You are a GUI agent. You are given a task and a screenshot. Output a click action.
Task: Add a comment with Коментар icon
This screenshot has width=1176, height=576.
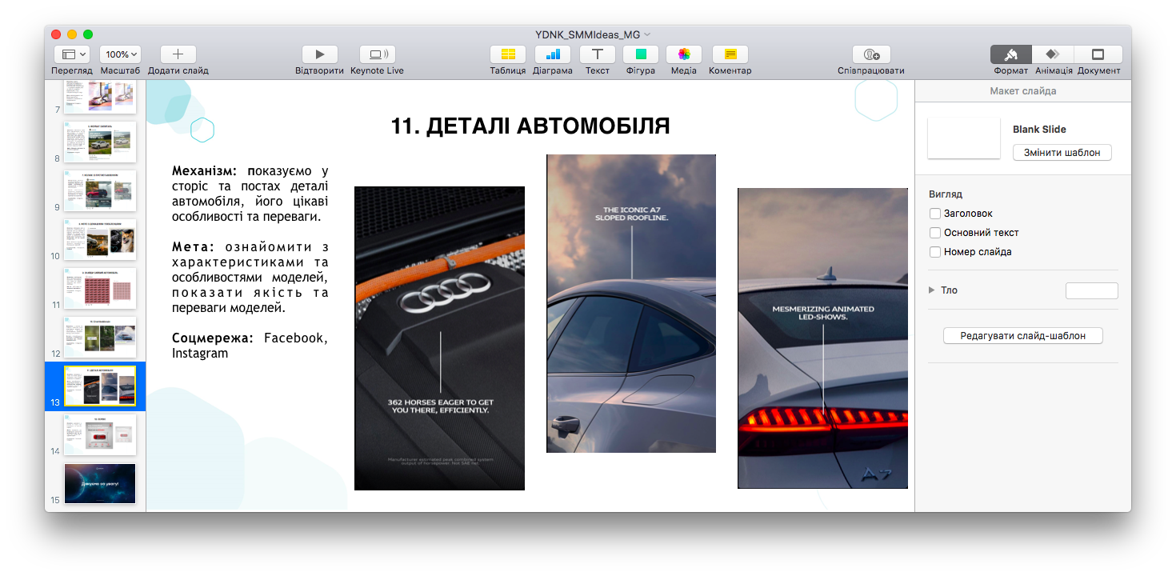730,54
